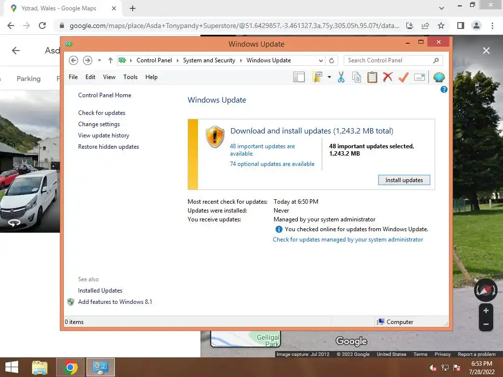
Task: Open the Edit menu
Action: (90, 77)
